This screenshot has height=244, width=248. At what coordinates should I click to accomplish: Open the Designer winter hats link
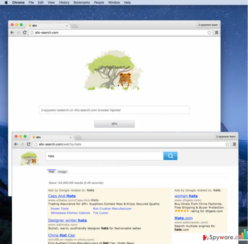(x=67, y=220)
